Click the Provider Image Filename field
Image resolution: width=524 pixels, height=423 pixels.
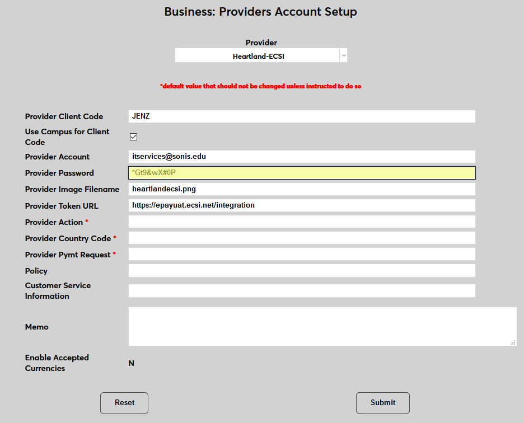pos(302,189)
